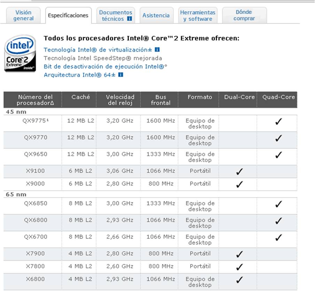The height and width of the screenshot is (303, 315).
Task: Select processor QX9770 in the table
Action: pos(36,137)
